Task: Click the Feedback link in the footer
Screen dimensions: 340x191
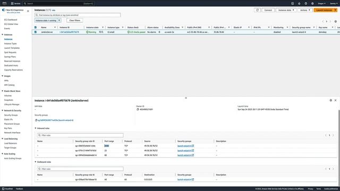Action: 19,189
